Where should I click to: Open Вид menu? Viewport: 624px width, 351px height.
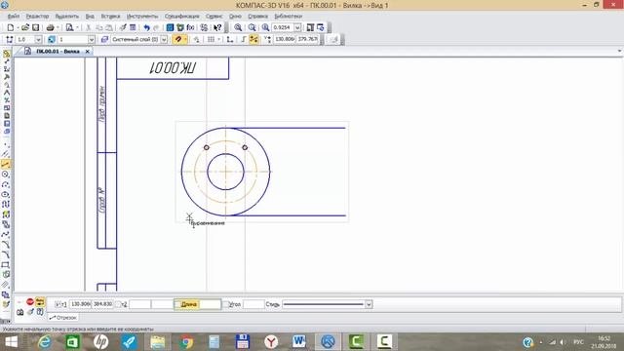point(90,17)
